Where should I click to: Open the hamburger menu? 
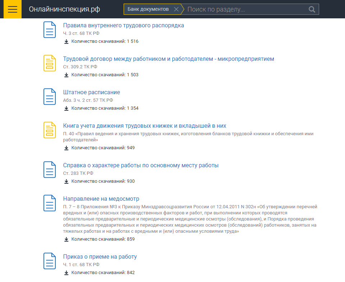pyautogui.click(x=13, y=9)
